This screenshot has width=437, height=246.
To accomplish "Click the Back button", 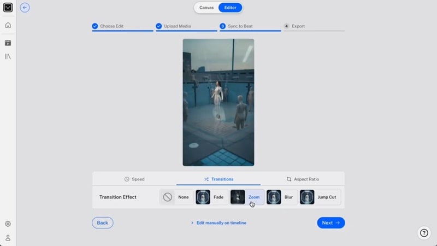I will coord(103,223).
